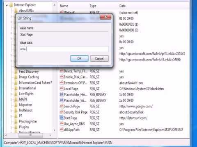Click the Security Risk Page value icon
Image resolution: width=197 pixels, height=147 pixels.
[62, 112]
